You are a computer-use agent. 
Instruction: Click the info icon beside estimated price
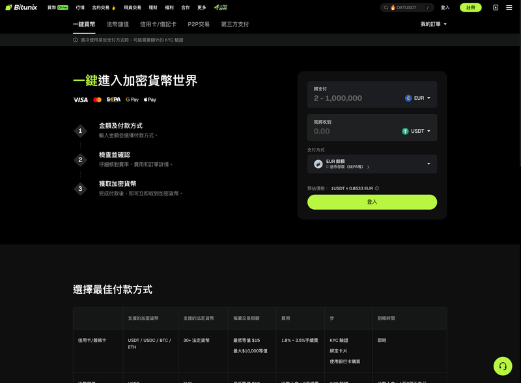pyautogui.click(x=377, y=188)
